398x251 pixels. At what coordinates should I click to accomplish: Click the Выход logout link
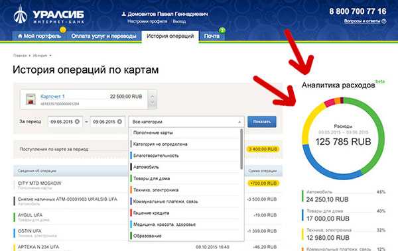(x=179, y=22)
